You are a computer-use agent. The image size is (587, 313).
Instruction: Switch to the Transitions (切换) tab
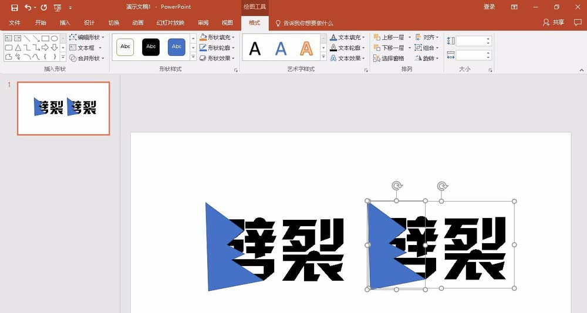click(x=114, y=23)
